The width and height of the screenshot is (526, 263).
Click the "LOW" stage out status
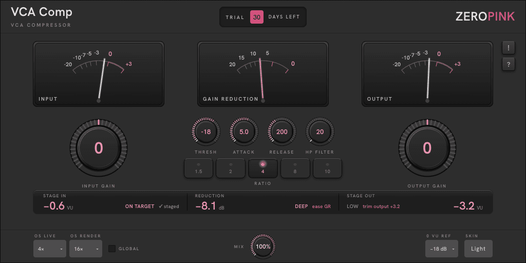coord(352,206)
